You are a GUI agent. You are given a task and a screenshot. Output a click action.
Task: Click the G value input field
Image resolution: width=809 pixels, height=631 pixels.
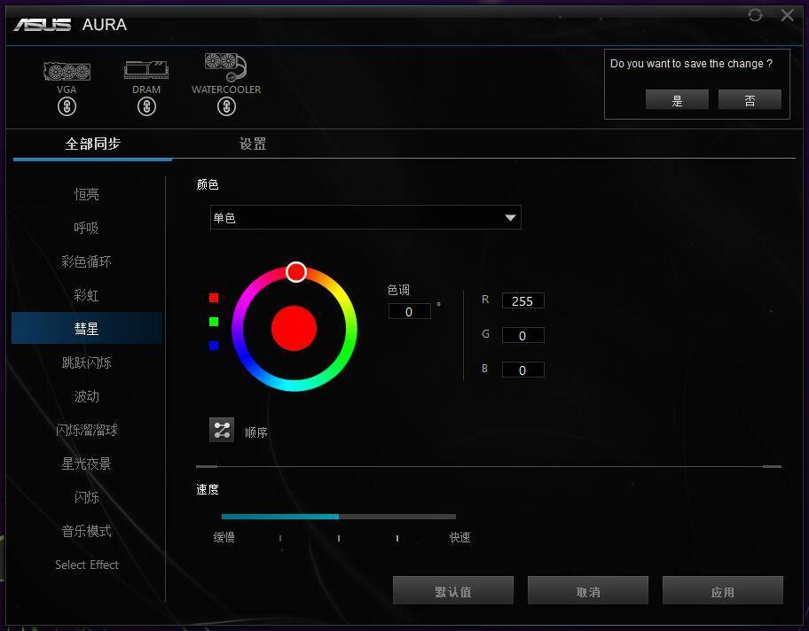pyautogui.click(x=522, y=335)
